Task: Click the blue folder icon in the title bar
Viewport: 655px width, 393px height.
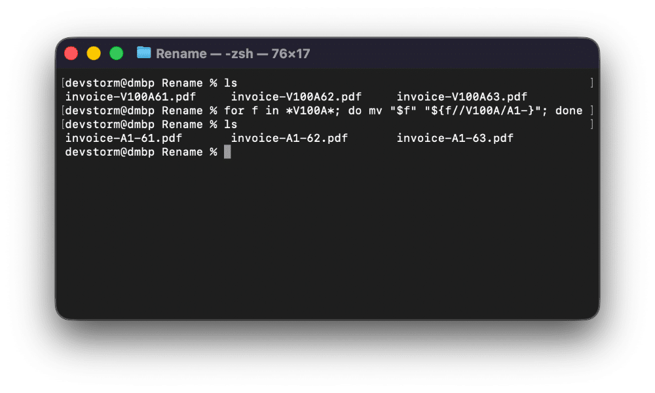Action: click(145, 53)
